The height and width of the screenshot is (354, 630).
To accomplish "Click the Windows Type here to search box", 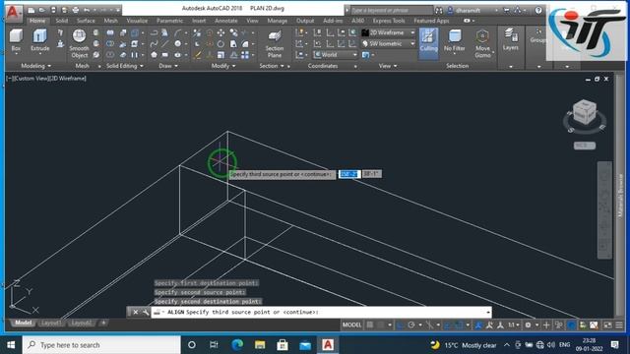I will pos(101,345).
